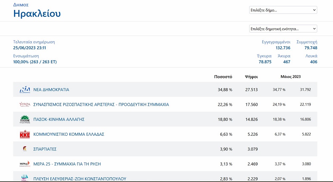Select the ΠΑΣΟΚ-ΚΙΝΗΜΑ ΑΛΛΑΓΗΣ party name

tap(59, 119)
